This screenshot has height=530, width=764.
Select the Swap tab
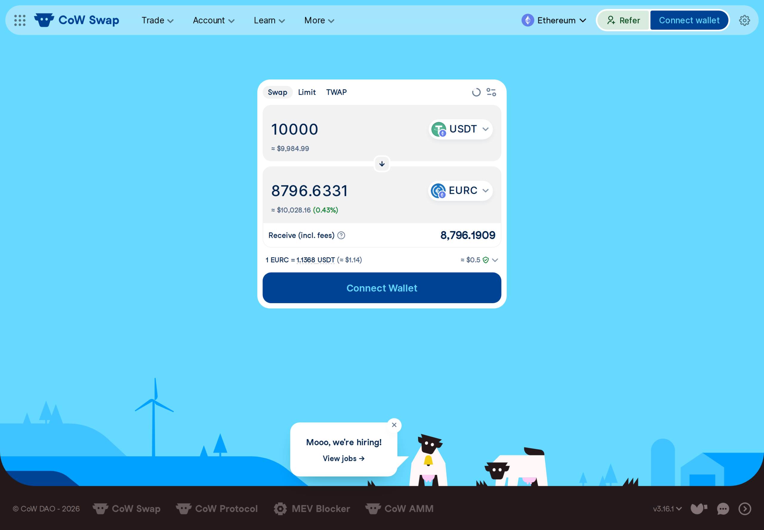point(278,92)
